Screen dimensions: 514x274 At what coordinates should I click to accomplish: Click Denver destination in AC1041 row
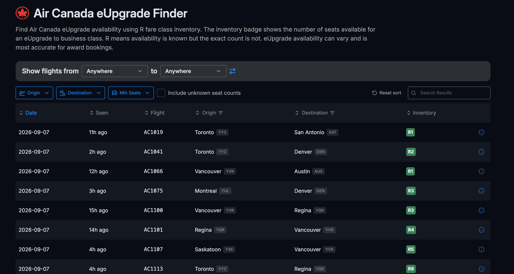click(x=303, y=152)
